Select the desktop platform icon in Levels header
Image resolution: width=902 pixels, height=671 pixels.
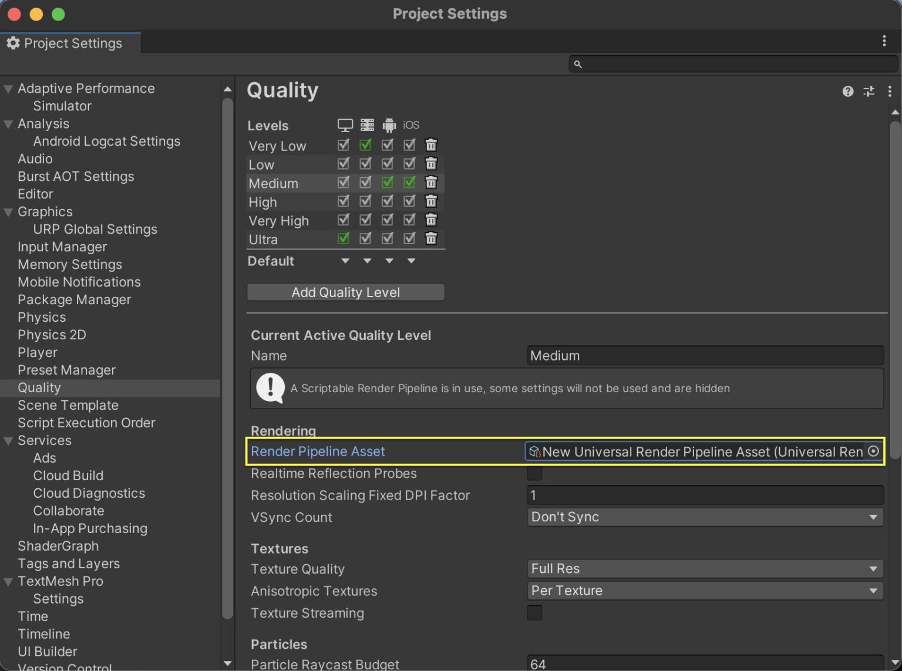[345, 124]
